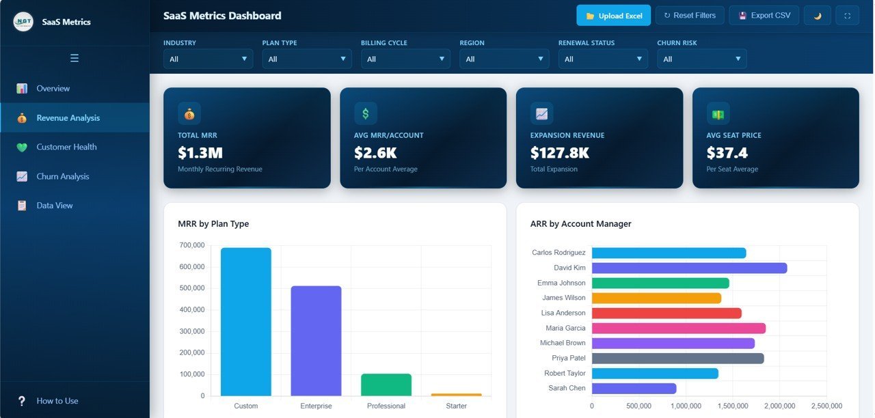The height and width of the screenshot is (418, 875).
Task: Collapse the sidebar with the hamburger icon
Action: tap(75, 57)
